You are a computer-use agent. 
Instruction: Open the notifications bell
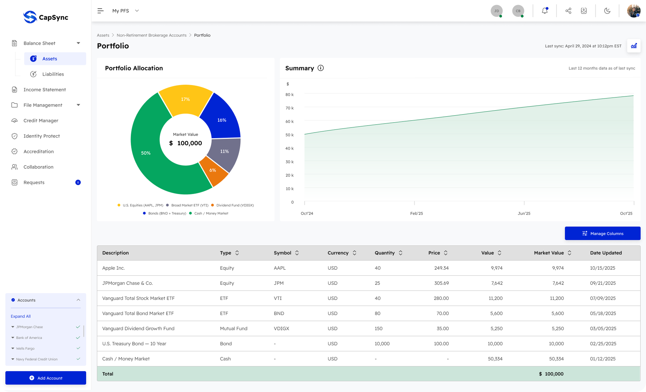tap(545, 11)
